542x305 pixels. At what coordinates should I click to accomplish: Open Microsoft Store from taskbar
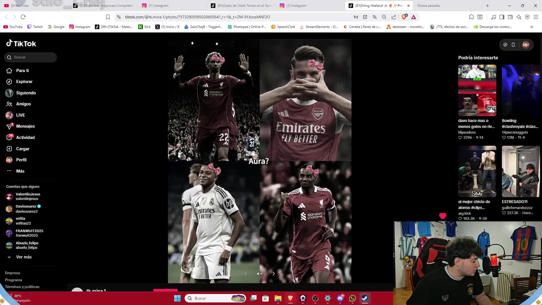[x=265, y=298]
